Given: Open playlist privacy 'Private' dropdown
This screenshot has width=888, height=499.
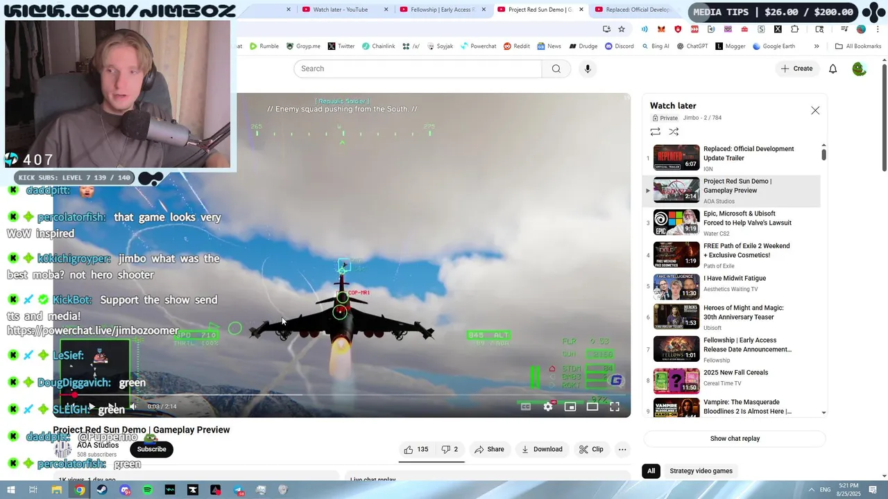Looking at the screenshot, I should (665, 118).
